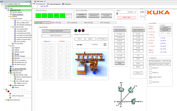The image size is (177, 111).
Task: Collapse the MainTask (IEC-Tasks) node
Action: pos(11,75)
